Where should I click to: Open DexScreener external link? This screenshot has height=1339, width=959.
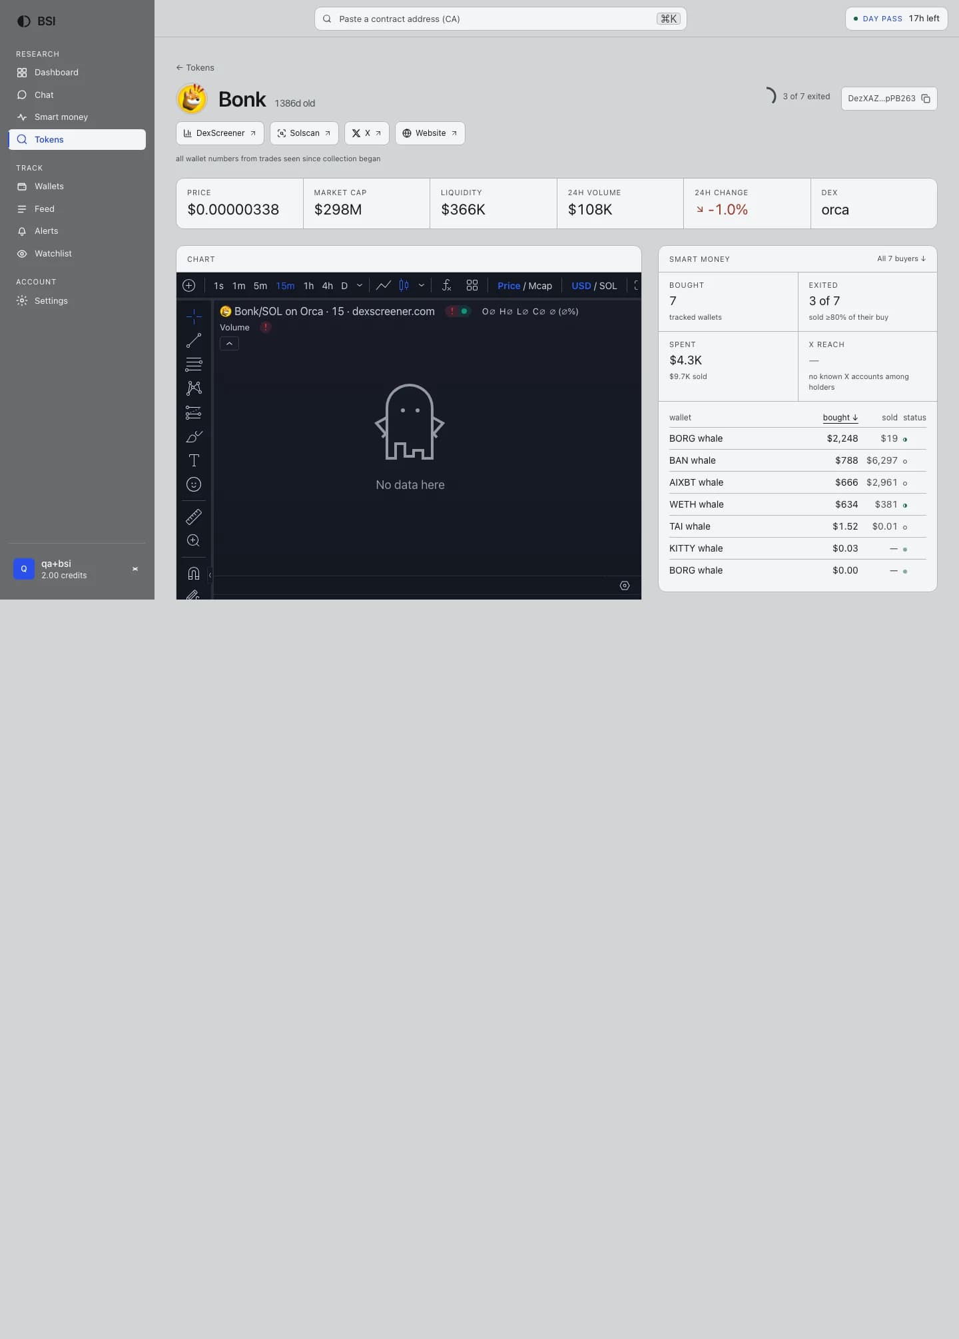point(220,133)
